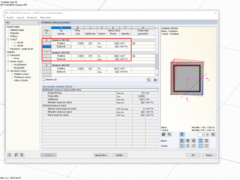Select second Beton stress display icon

point(188,141)
